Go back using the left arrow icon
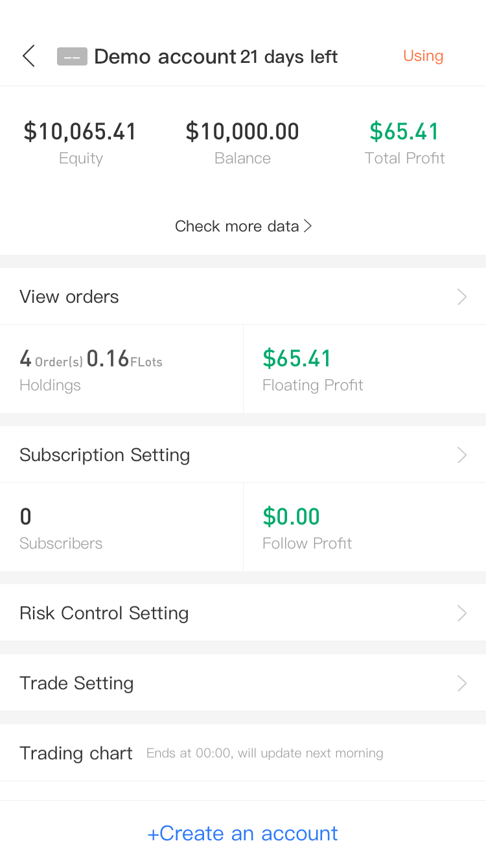 (29, 56)
